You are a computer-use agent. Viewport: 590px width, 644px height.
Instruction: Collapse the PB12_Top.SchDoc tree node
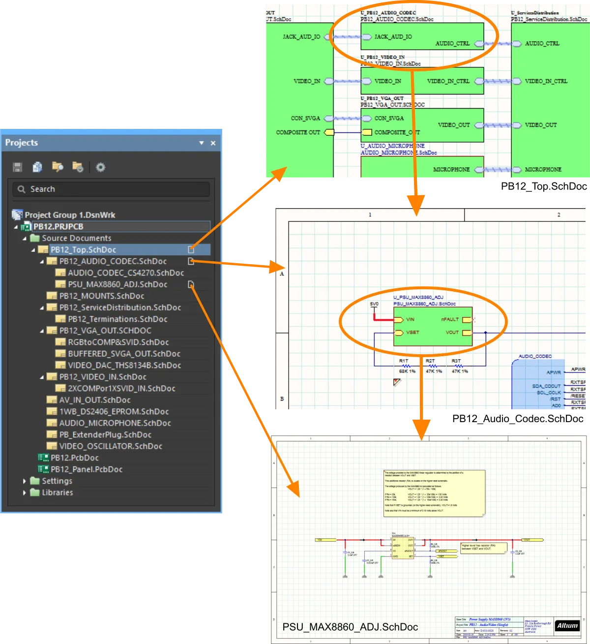coord(33,250)
